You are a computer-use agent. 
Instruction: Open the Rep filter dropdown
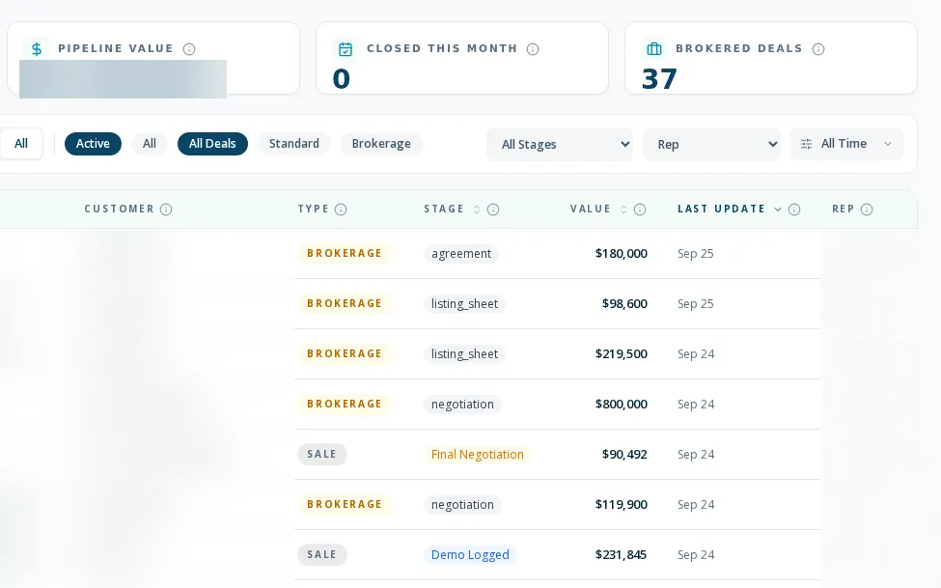711,144
